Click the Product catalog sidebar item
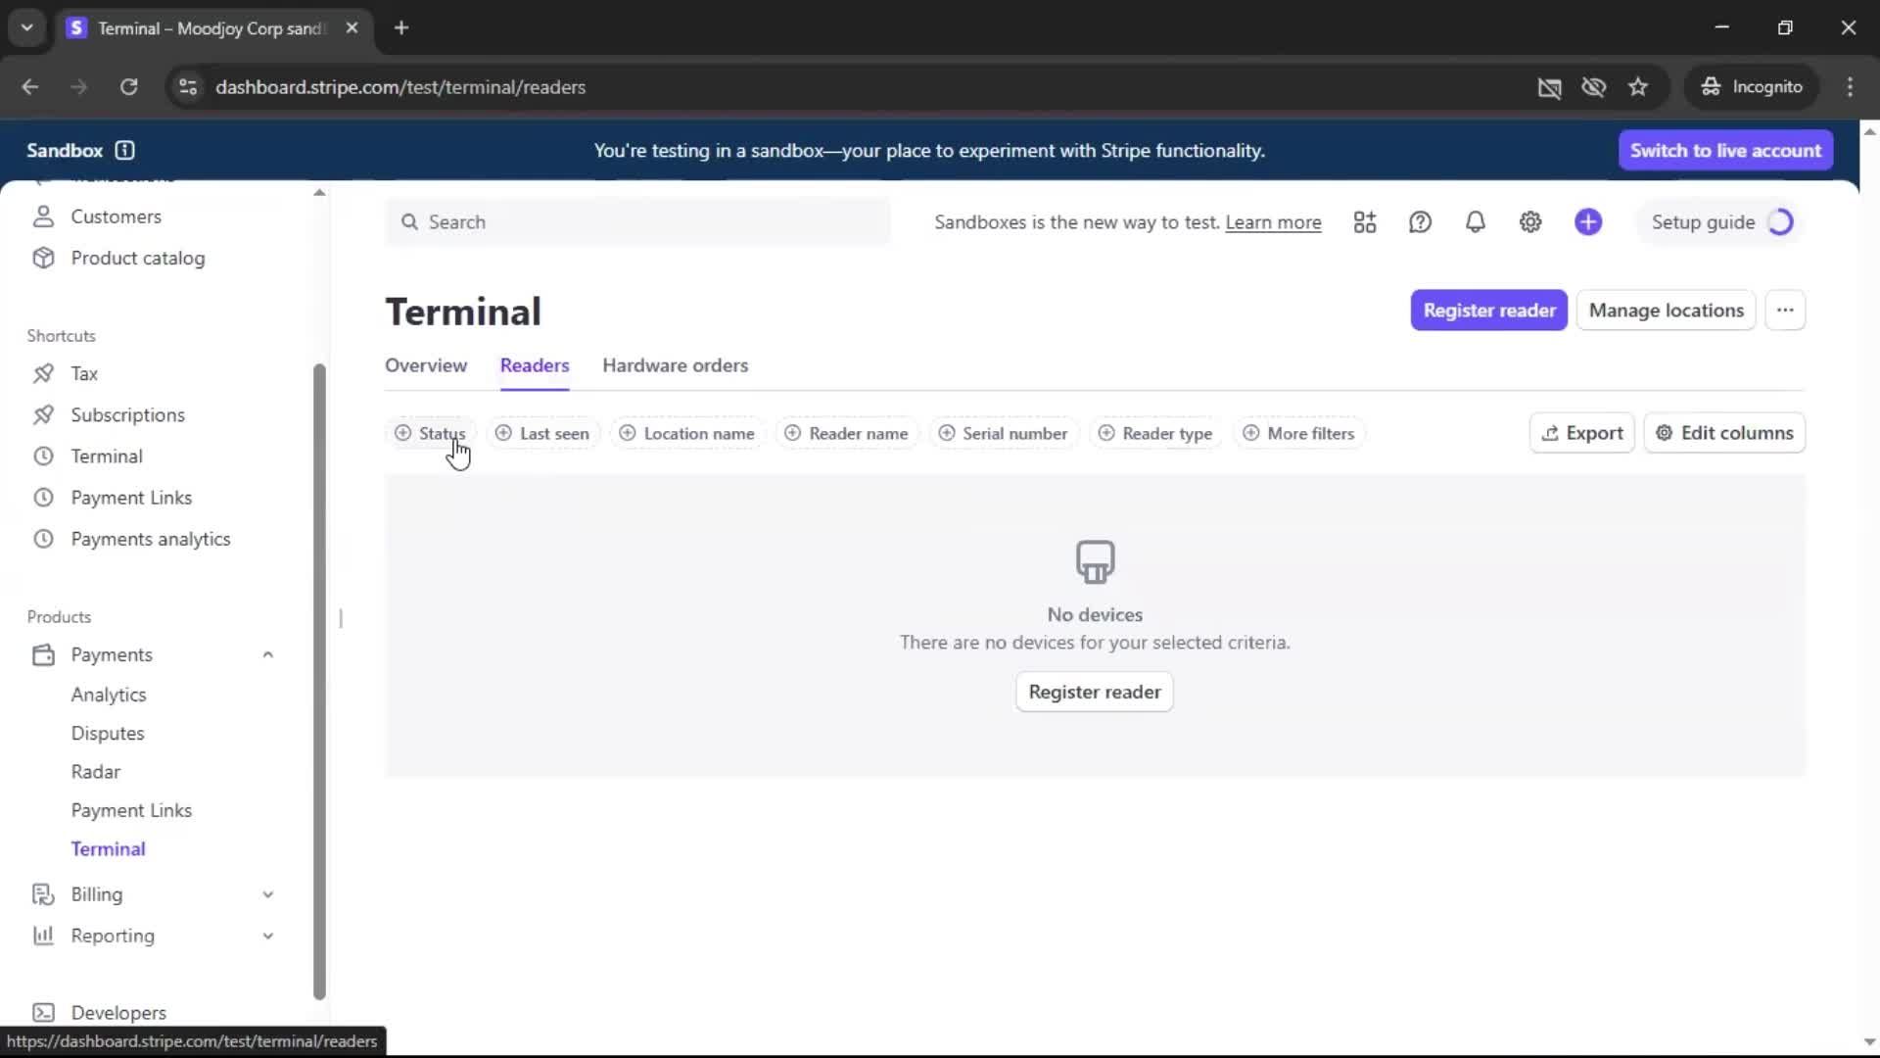The image size is (1880, 1058). [x=137, y=258]
